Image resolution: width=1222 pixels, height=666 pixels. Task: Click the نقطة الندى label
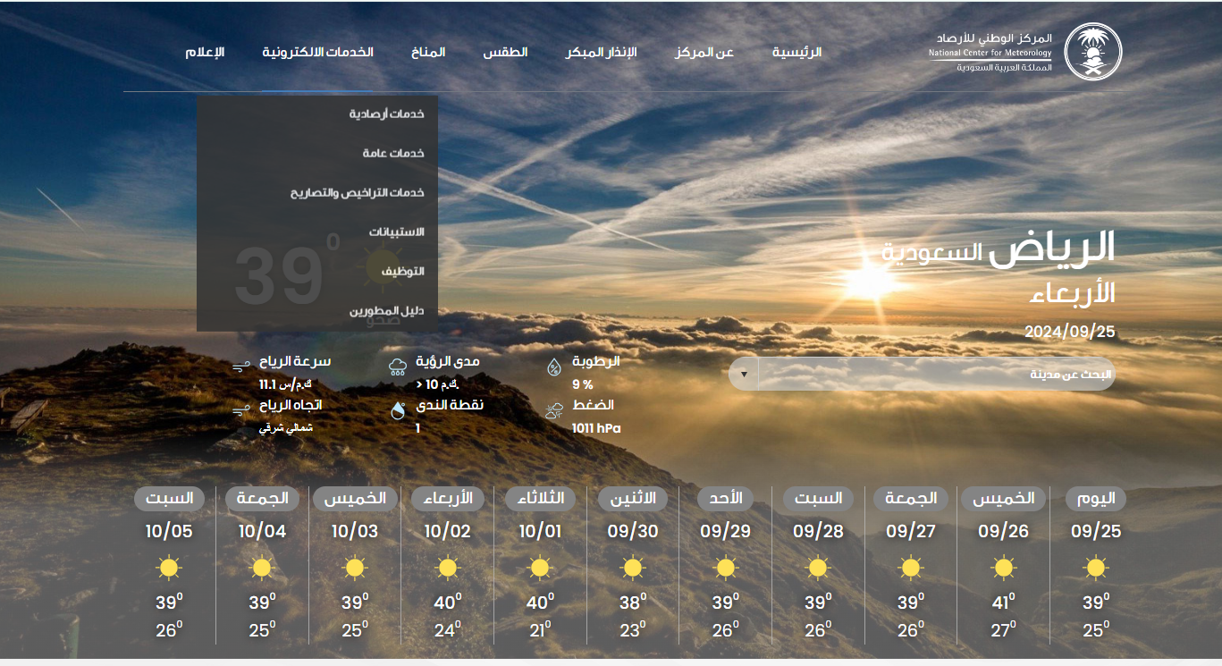[450, 405]
